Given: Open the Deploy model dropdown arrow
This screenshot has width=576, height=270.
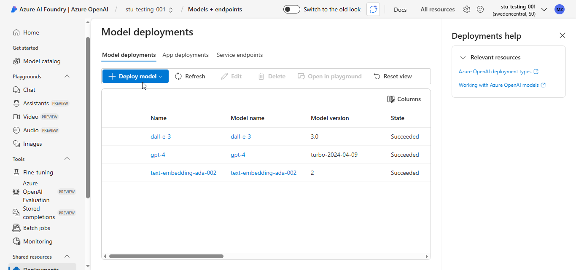Looking at the screenshot, I should click(161, 77).
